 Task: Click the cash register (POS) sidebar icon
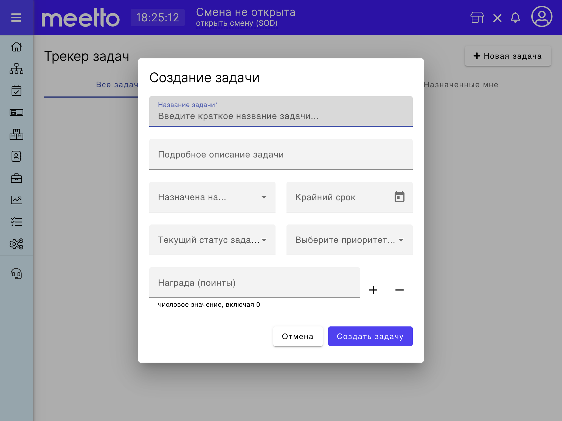(x=16, y=113)
